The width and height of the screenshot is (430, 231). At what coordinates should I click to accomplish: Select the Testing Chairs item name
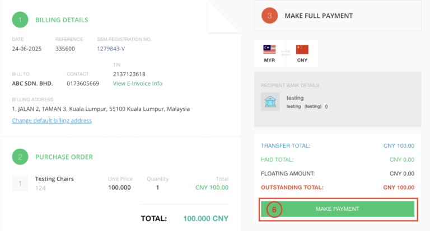[x=54, y=179]
